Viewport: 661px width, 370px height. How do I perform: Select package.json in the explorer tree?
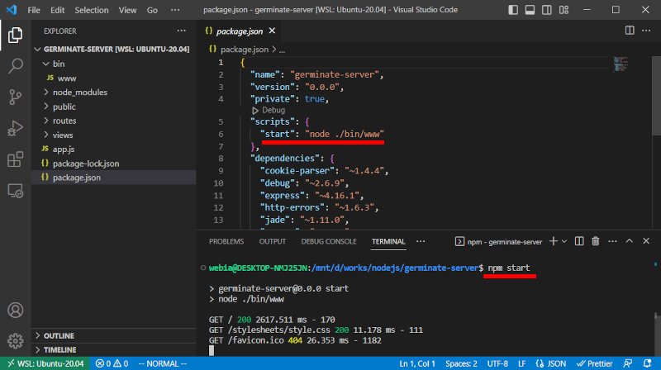pyautogui.click(x=114, y=178)
